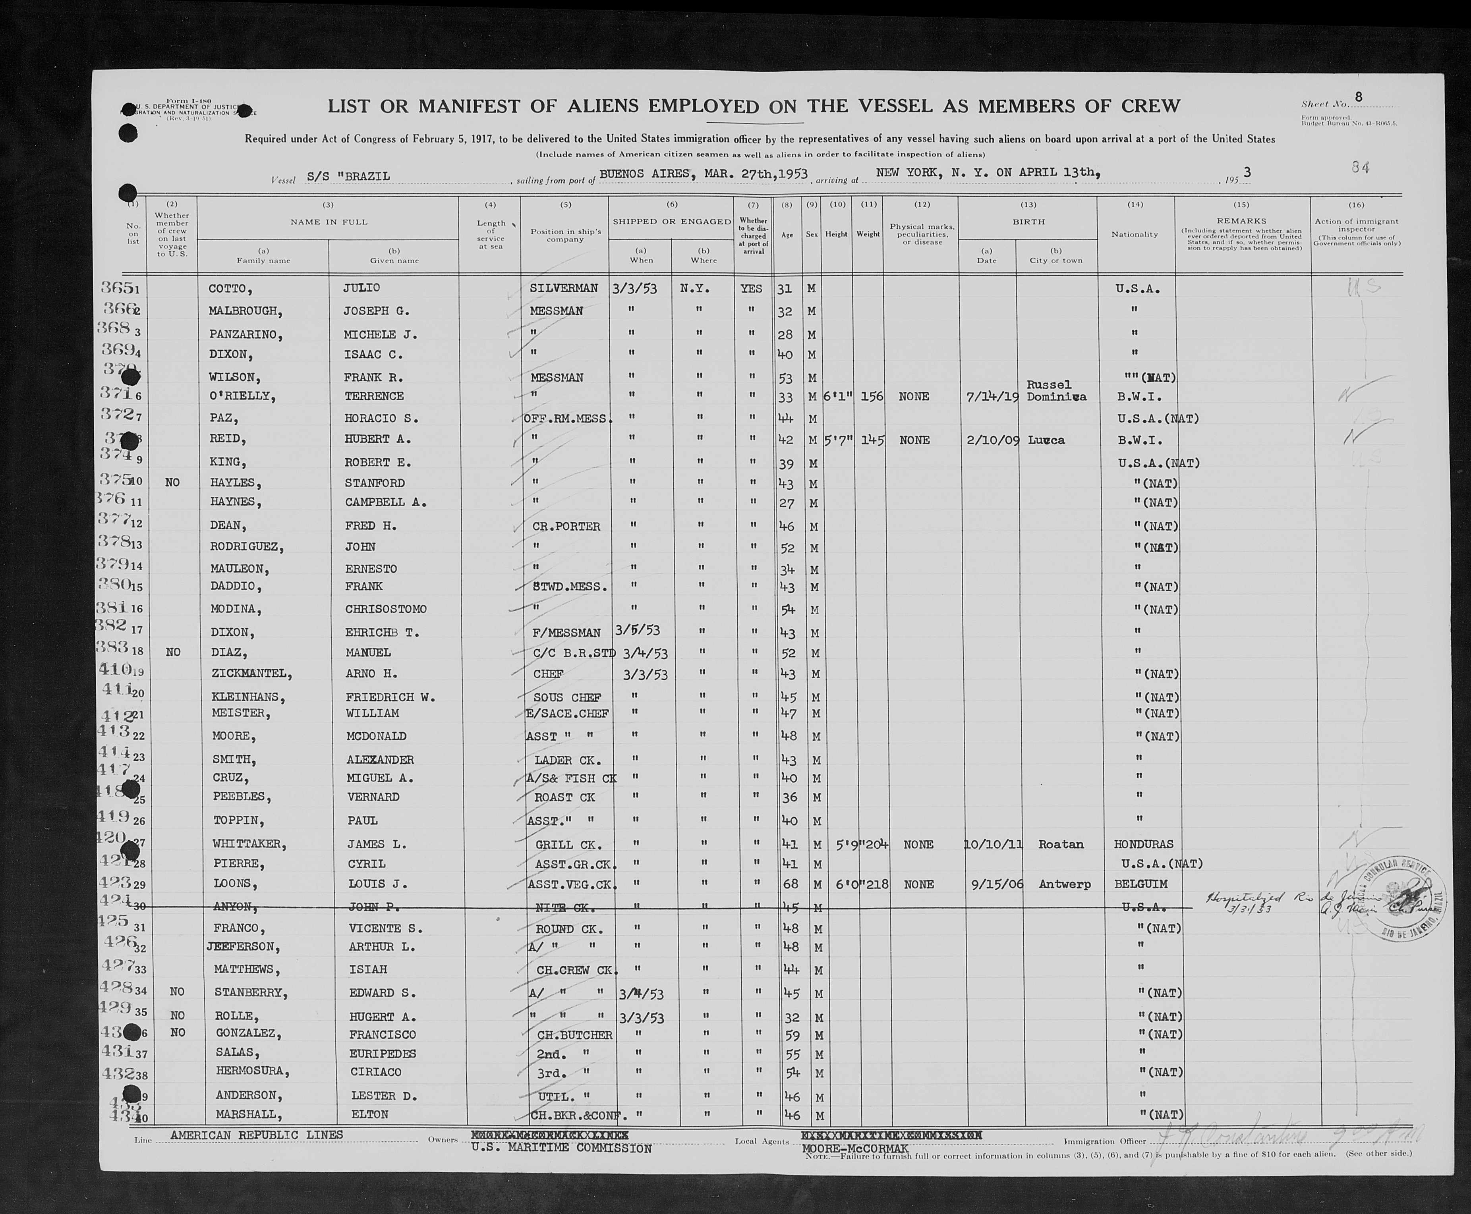Screen dimensions: 1471x1214
Task: Click the family name JEEFERSON
Action: point(243,948)
